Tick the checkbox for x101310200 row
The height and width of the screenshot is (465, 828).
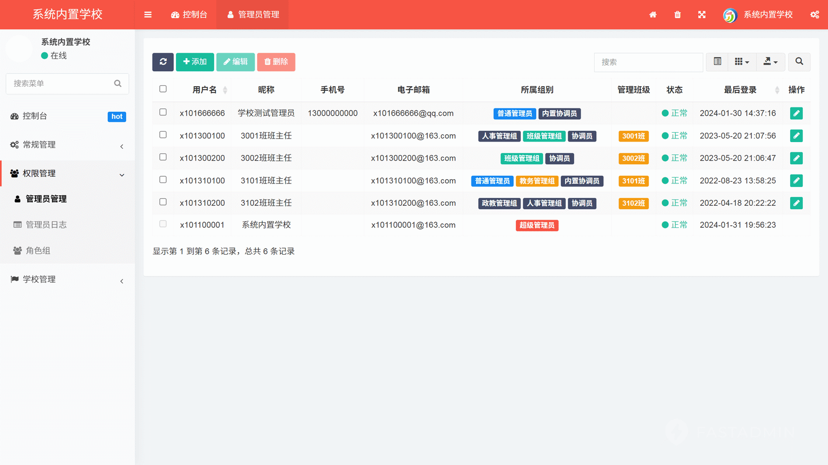(x=163, y=202)
